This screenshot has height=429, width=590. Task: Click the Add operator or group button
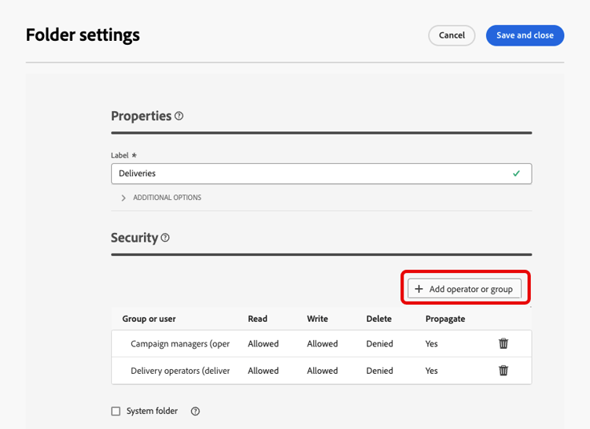click(464, 289)
